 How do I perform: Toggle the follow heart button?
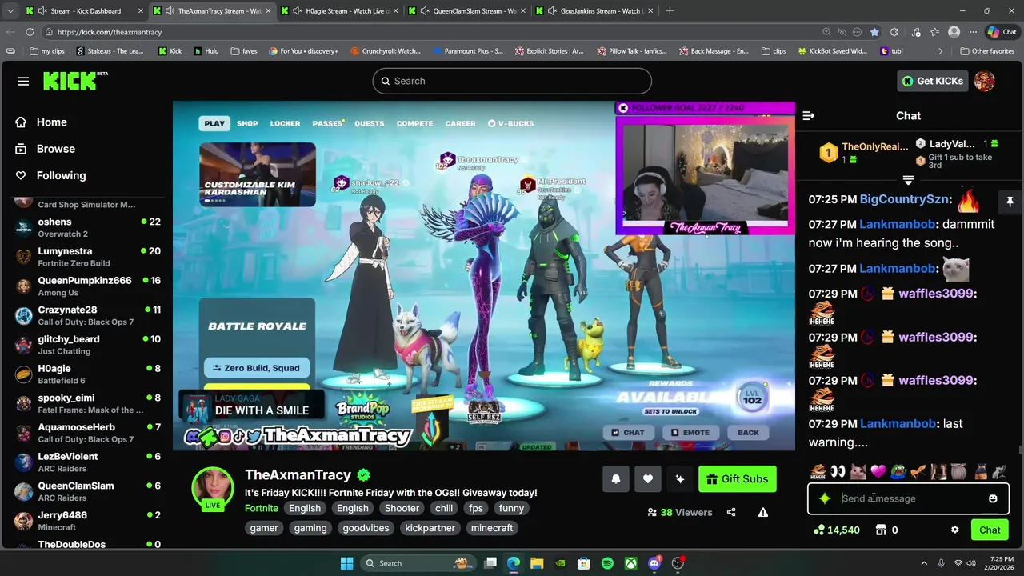click(648, 479)
